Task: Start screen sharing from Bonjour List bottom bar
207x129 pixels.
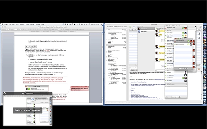Action: click(187, 69)
